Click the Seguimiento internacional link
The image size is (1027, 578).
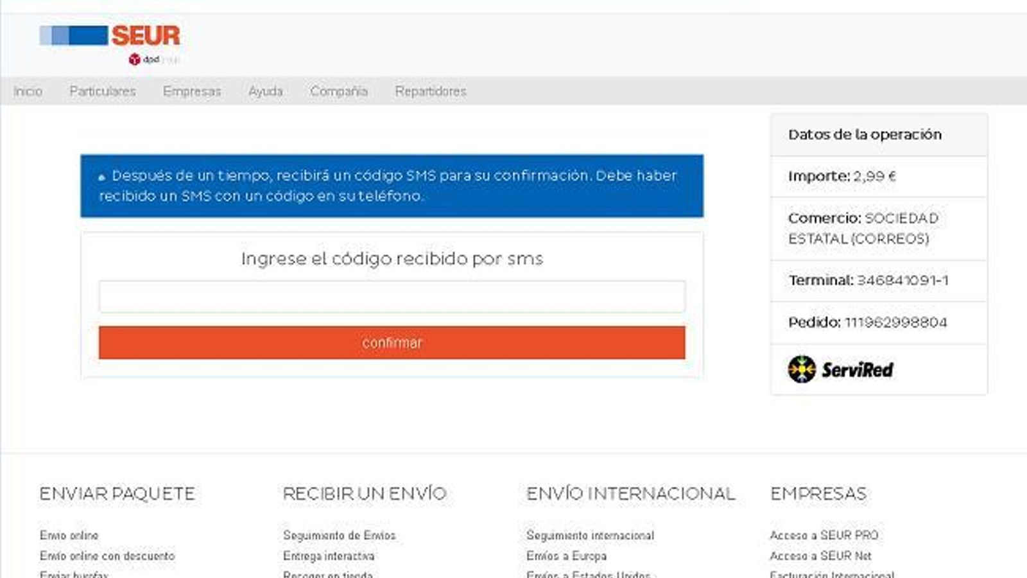click(590, 535)
